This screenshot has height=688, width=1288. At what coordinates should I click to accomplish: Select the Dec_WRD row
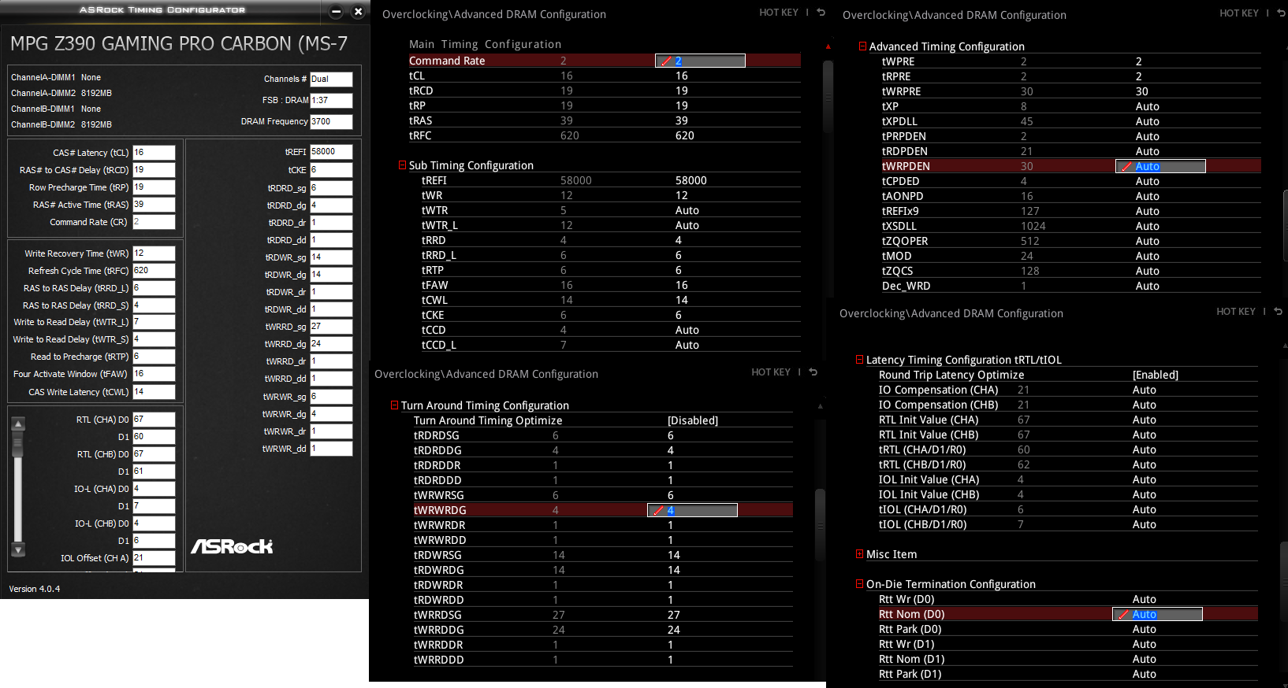1071,286
